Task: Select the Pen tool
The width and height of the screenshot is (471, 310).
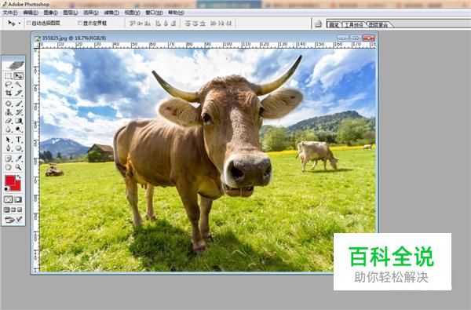Action: point(9,148)
